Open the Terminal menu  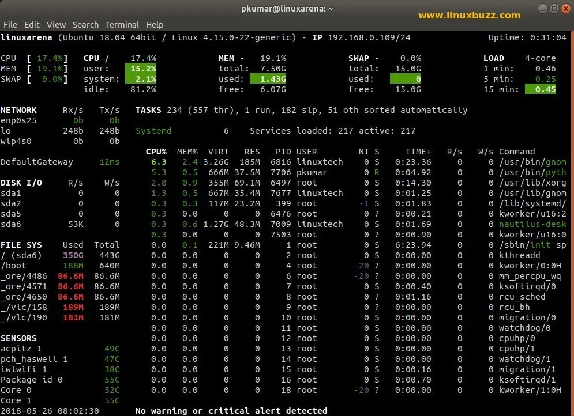pyautogui.click(x=122, y=25)
